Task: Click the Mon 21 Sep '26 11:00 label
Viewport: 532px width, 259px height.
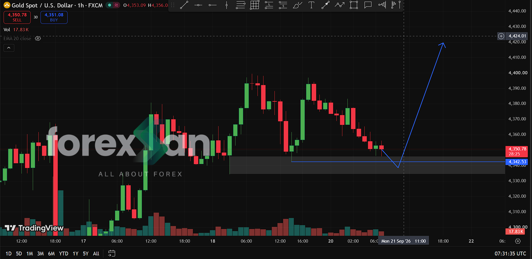Action: coord(403,241)
